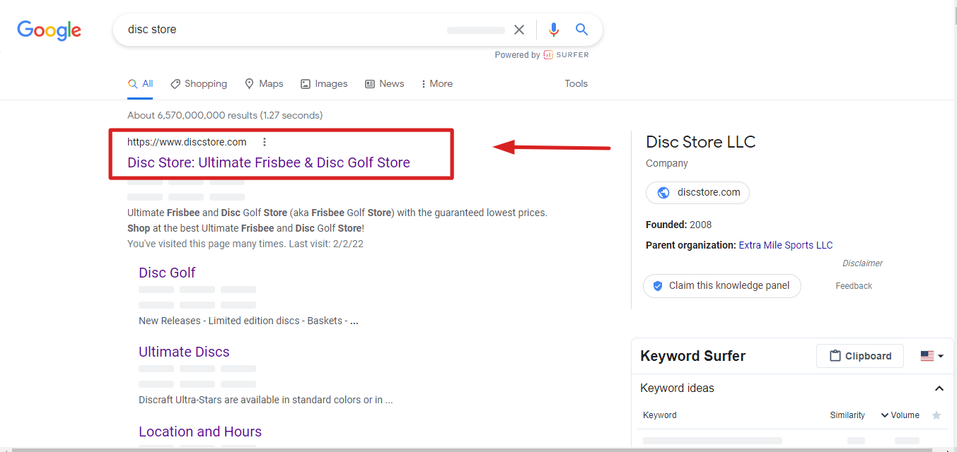Screen dimensions: 957x452
Task: Visit discstore.com from knowledge panel
Action: [x=697, y=193]
